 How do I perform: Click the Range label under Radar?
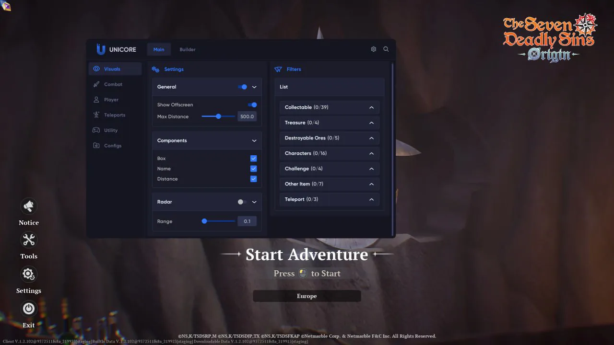pos(165,221)
